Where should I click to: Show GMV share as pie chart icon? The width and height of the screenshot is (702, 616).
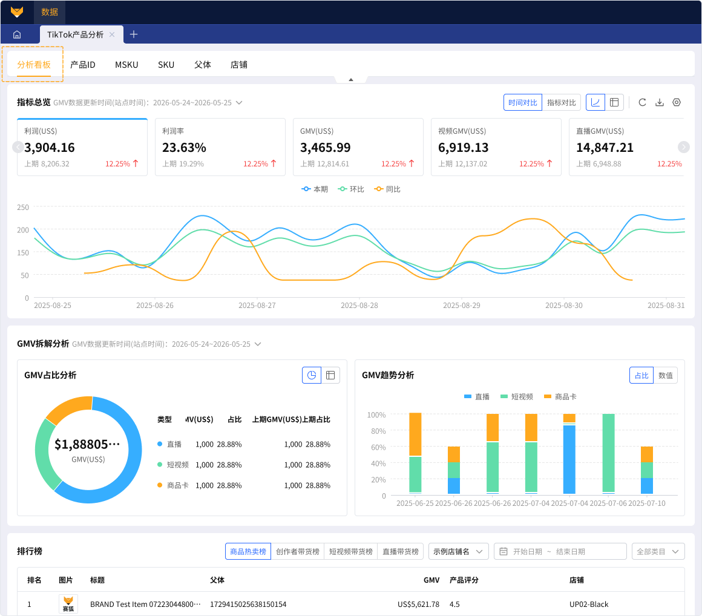[x=312, y=375]
